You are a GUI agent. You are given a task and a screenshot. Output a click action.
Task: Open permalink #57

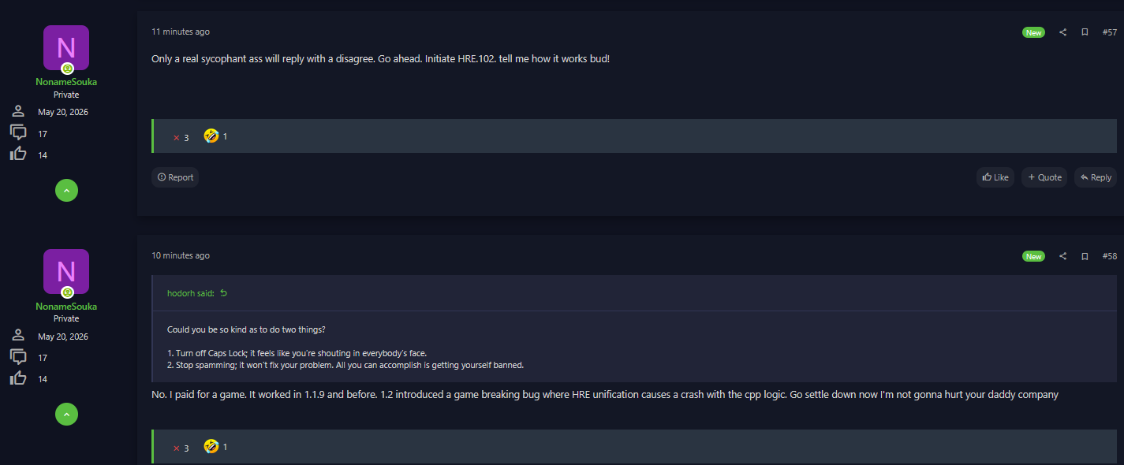[1109, 32]
